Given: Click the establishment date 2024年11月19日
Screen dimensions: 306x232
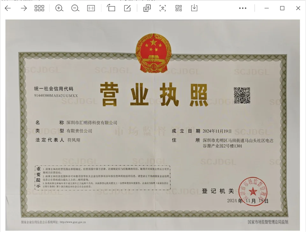Looking at the screenshot, I should [x=217, y=131].
